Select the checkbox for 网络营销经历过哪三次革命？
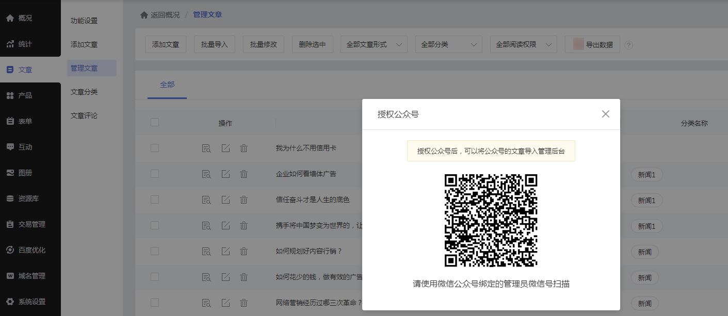728x316 pixels. [x=155, y=303]
